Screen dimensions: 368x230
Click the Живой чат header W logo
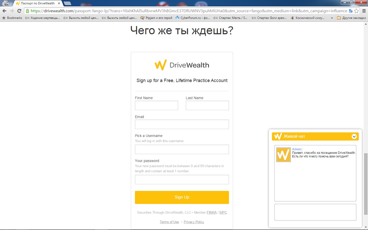pyautogui.click(x=278, y=136)
